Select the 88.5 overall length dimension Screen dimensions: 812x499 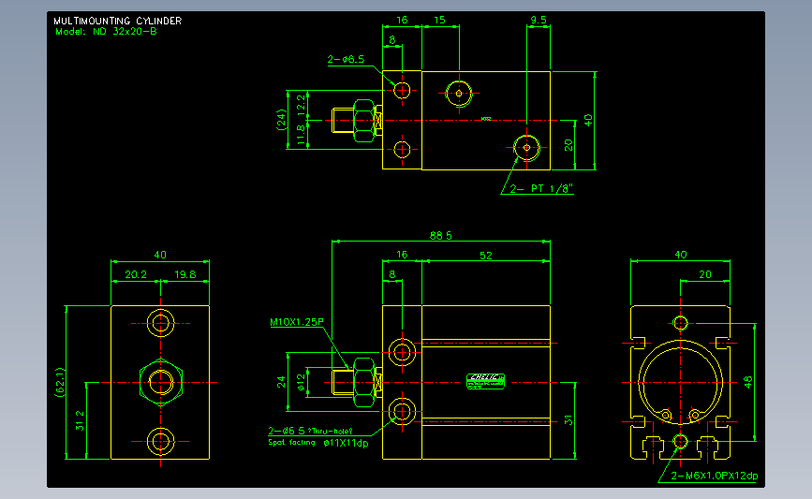click(x=441, y=236)
